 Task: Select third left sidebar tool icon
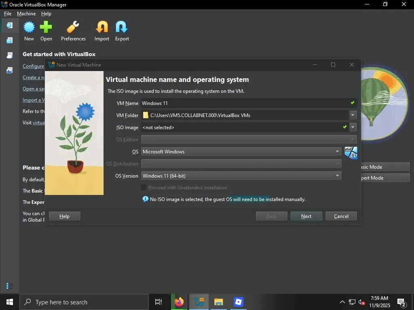tap(10, 55)
